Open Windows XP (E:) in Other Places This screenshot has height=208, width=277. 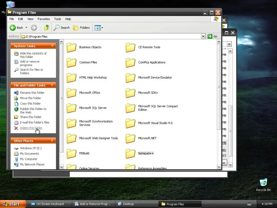(x=31, y=148)
